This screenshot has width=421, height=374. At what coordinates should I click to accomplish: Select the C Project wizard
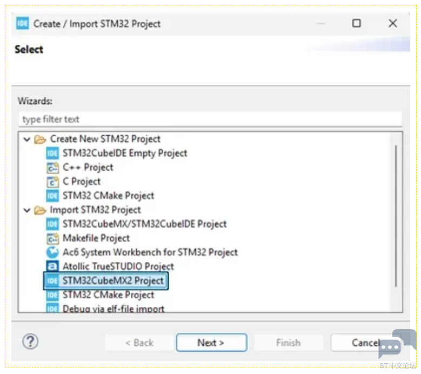(82, 182)
